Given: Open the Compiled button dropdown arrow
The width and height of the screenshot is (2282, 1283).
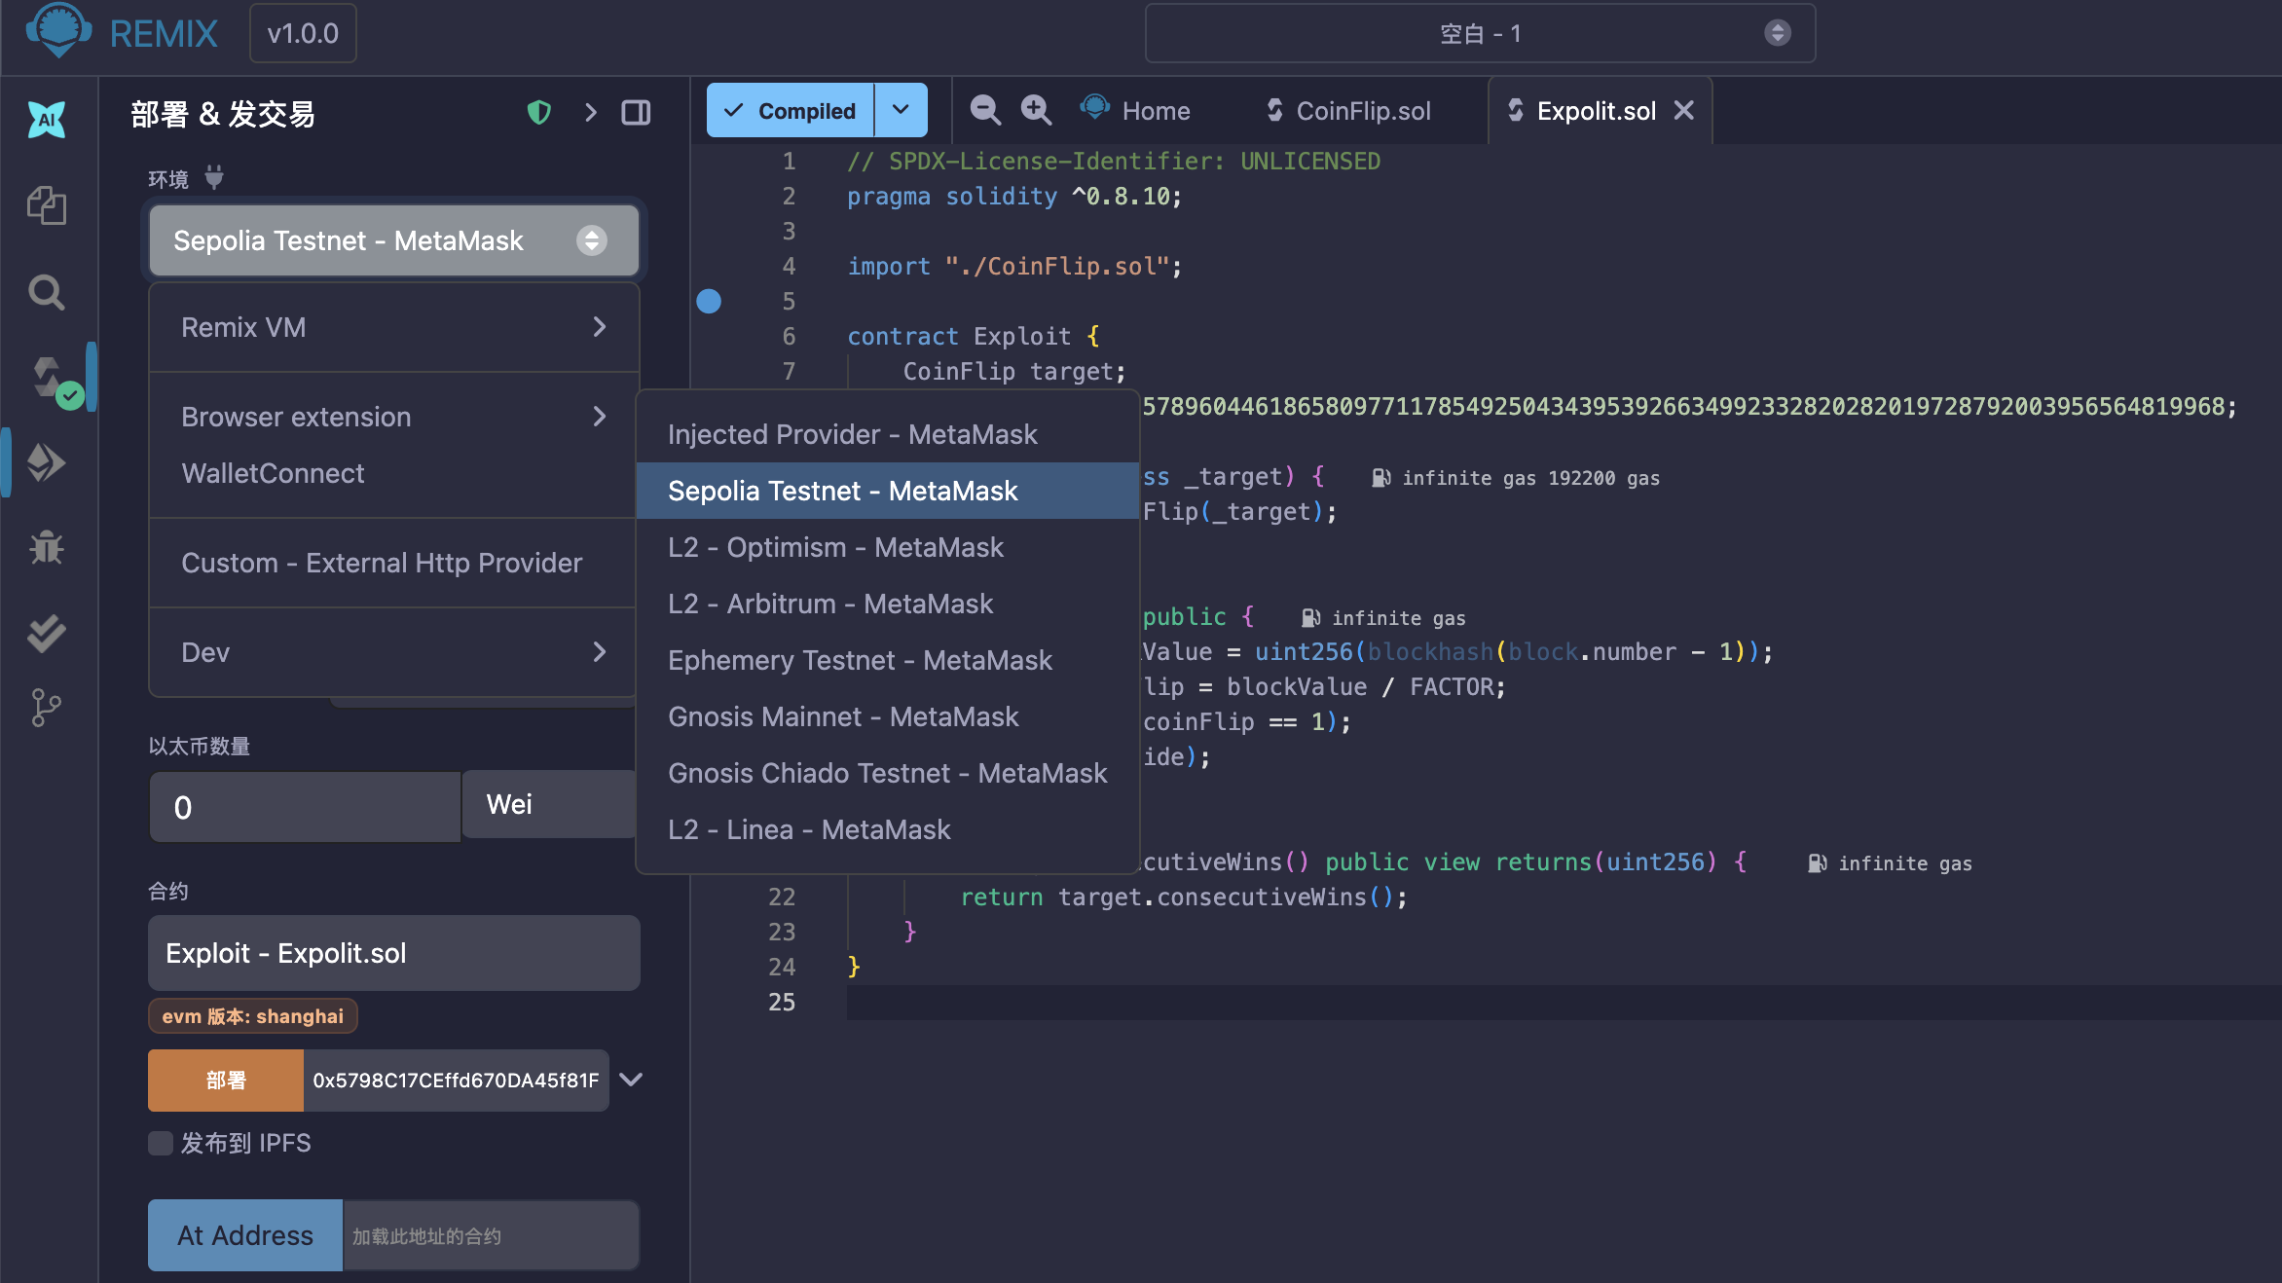Looking at the screenshot, I should 901,110.
